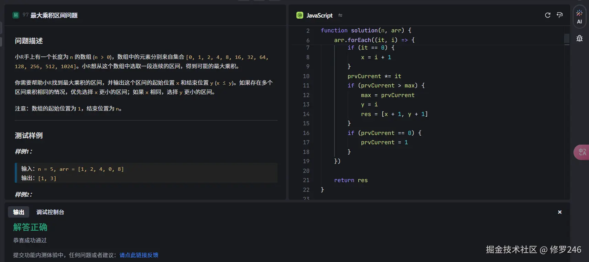Open the language switch arrows dropdown
This screenshot has width=589, height=262.
[340, 15]
